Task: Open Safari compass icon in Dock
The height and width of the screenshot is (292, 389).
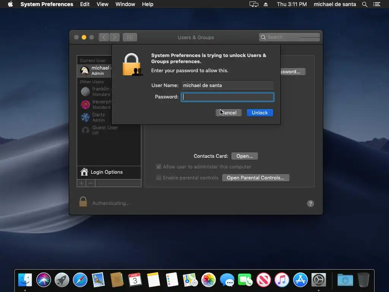Action: point(80,280)
